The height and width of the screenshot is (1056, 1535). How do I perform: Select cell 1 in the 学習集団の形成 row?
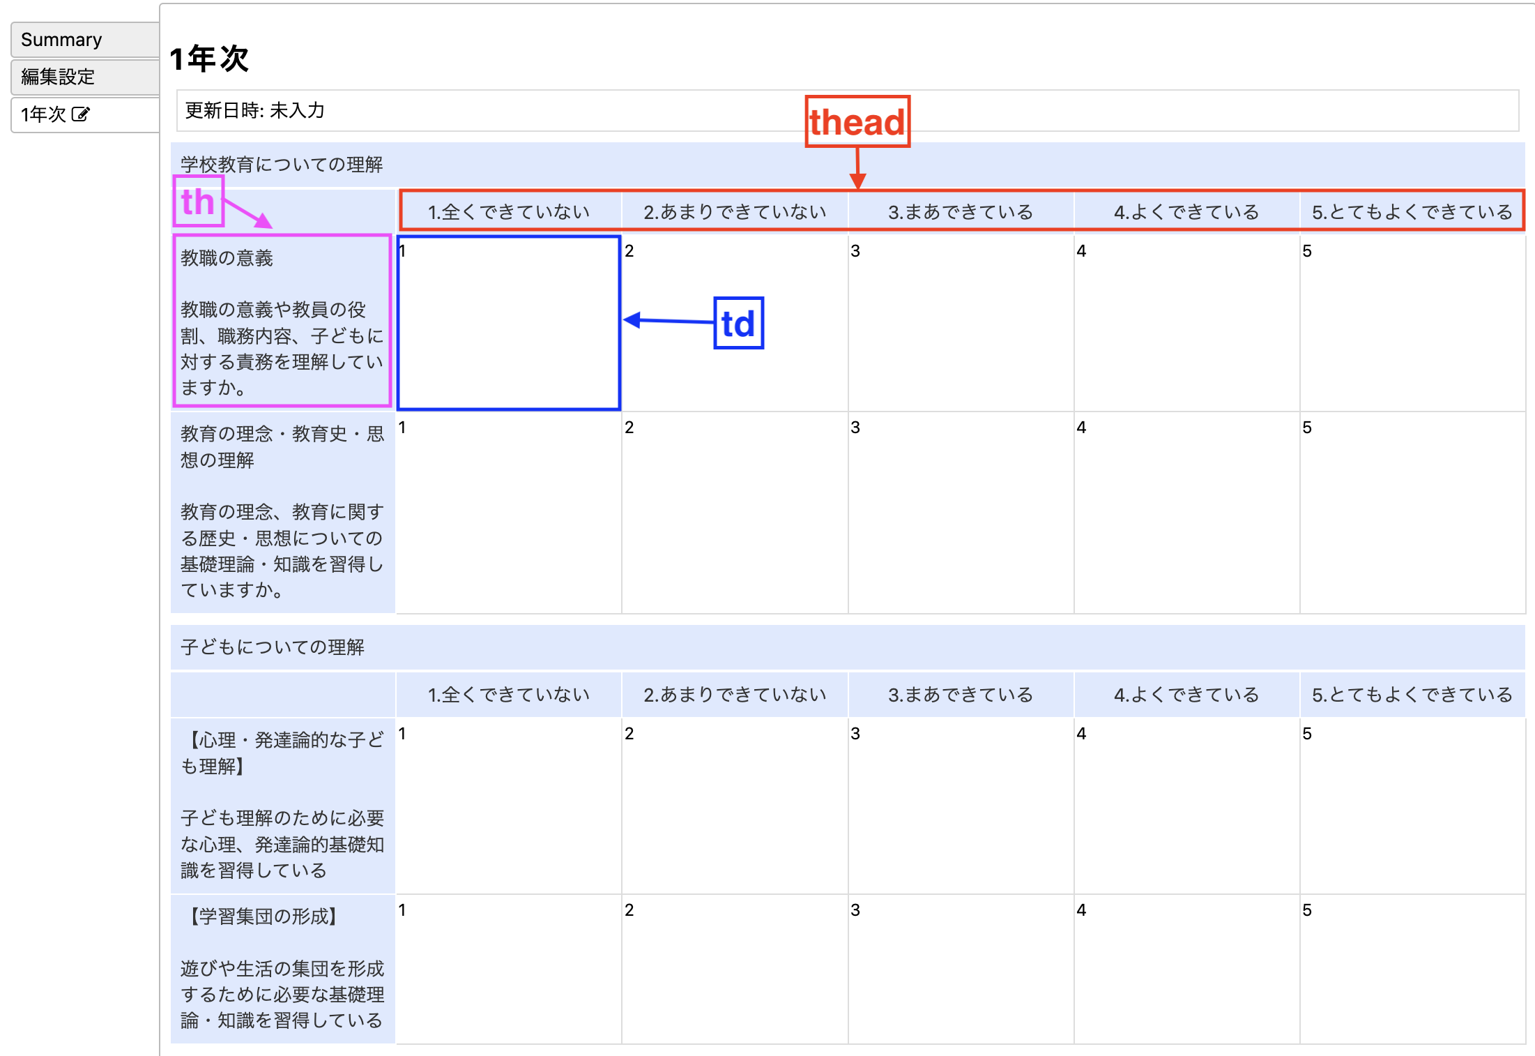tap(509, 970)
